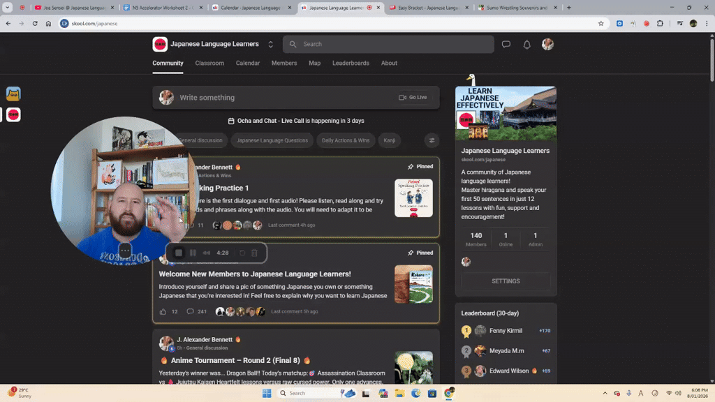Expand the browser tab search dropdown

pyautogui.click(x=7, y=8)
